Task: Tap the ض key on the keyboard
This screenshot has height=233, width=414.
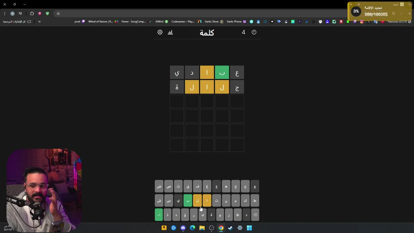Action: (159, 186)
